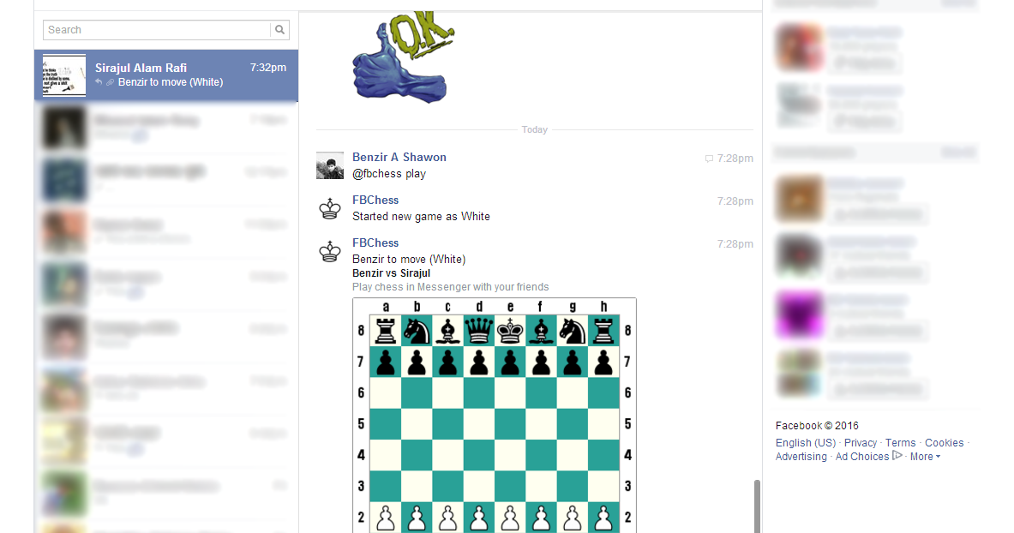This screenshot has height=533, width=1014.
Task: Open the Advertising footer link
Action: [801, 457]
